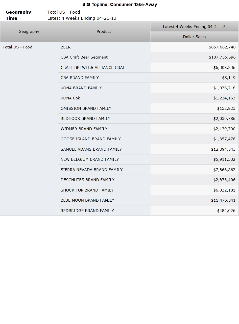Click the $5,911,532 sales value
Image resolution: width=239 pixels, height=324 pixels.
[224, 159]
